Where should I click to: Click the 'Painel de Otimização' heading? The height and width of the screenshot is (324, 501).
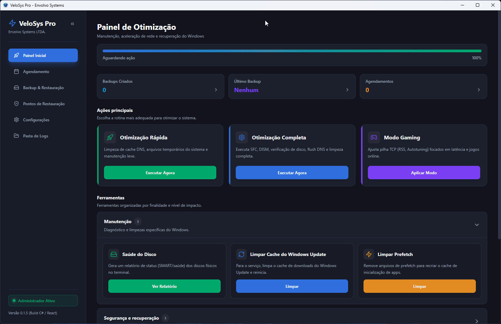coord(136,27)
